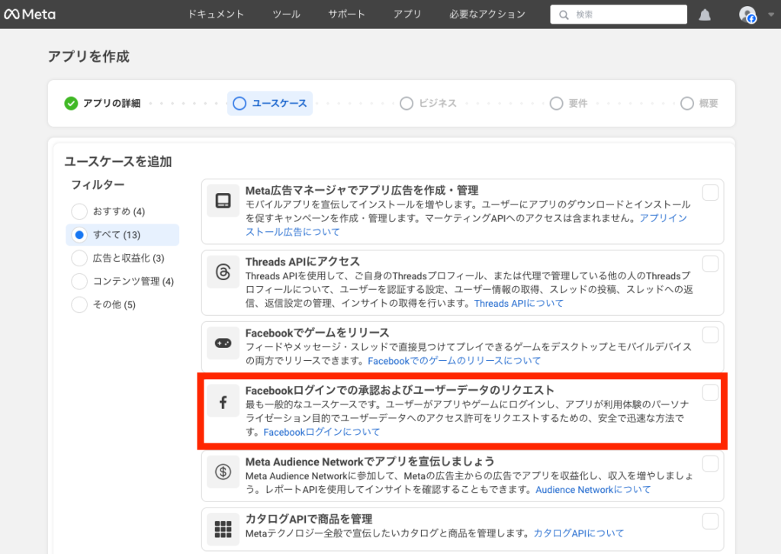Click the game controller icon for Facebookでゲームをリリース

click(x=223, y=343)
